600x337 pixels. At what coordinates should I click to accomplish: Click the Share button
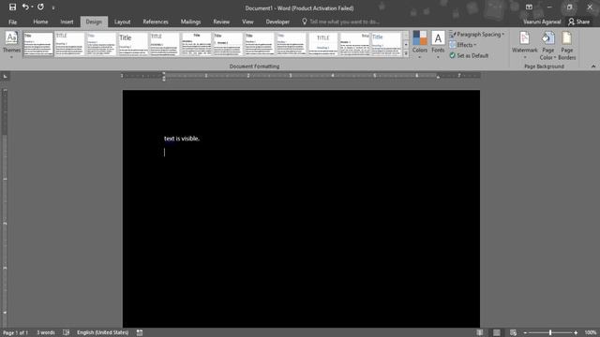[x=579, y=22]
